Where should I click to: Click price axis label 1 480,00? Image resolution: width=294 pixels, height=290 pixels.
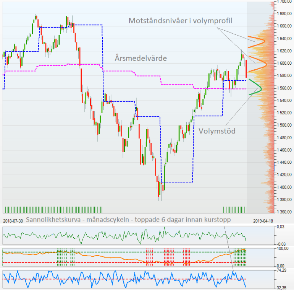click(x=284, y=138)
